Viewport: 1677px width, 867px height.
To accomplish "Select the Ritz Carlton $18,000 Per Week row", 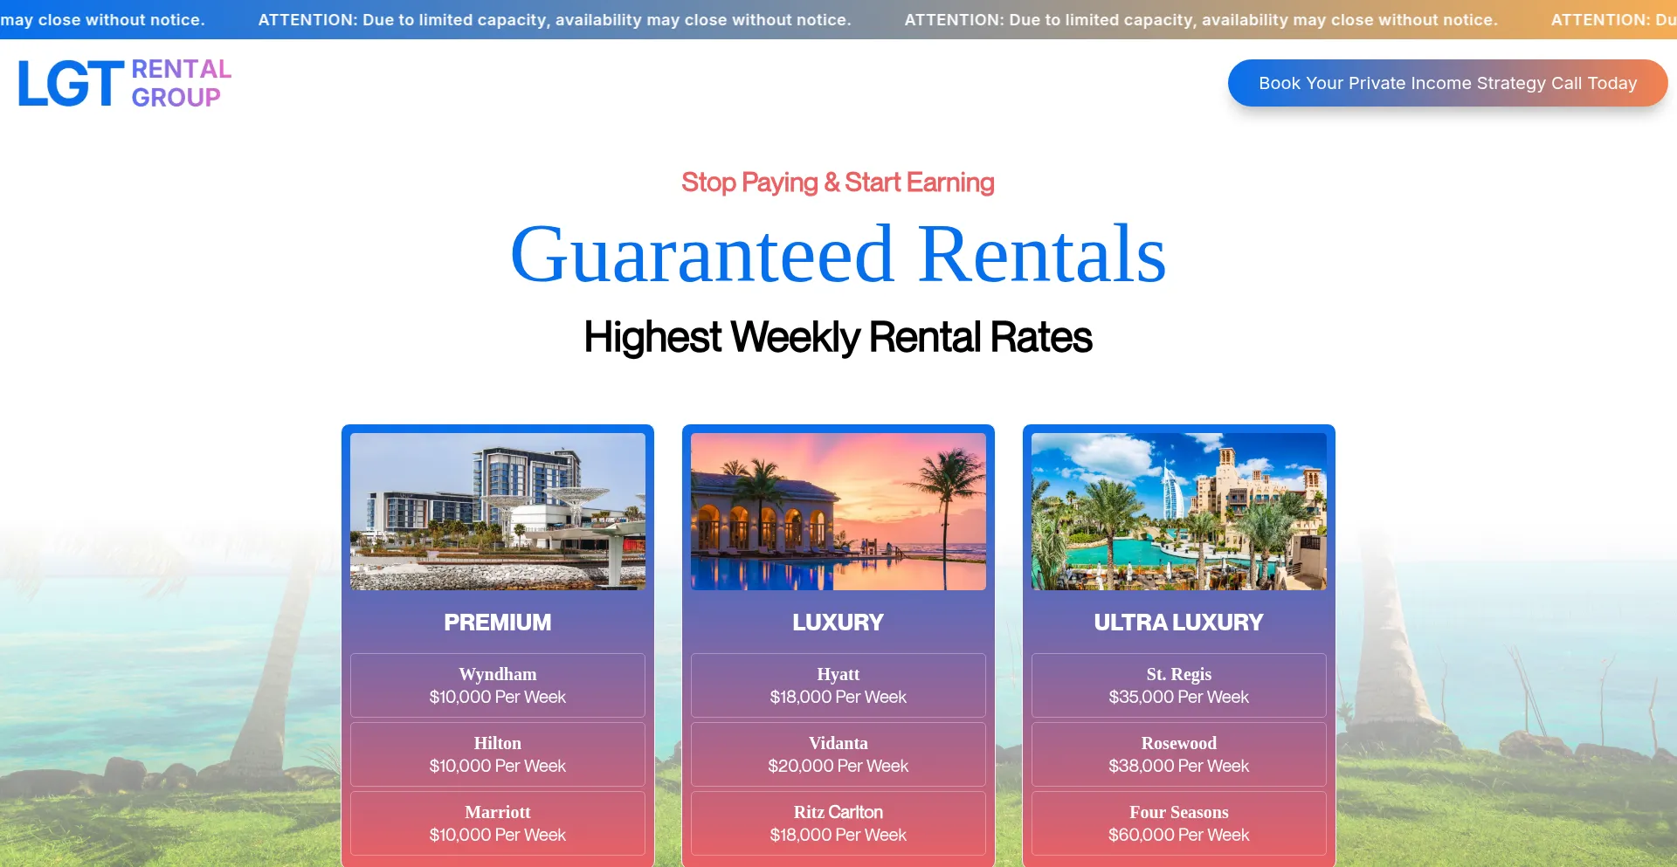I will click(838, 823).
